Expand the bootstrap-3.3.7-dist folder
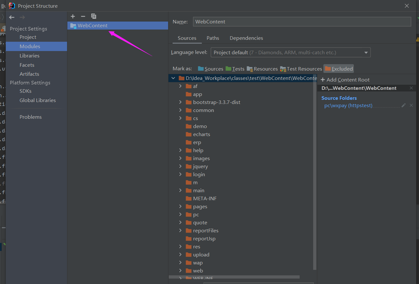Image resolution: width=419 pixels, height=284 pixels. point(180,102)
